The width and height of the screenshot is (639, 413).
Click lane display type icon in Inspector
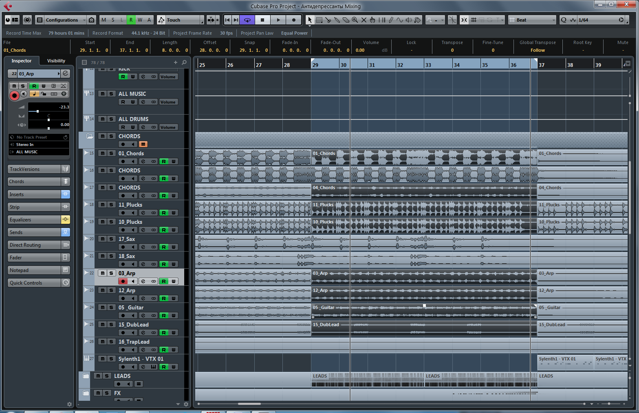click(54, 93)
